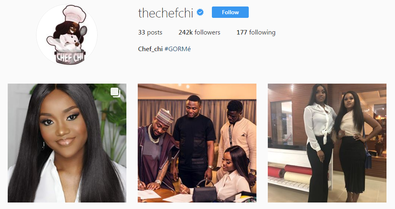View the 242k followers list
395x209 pixels.
[199, 32]
